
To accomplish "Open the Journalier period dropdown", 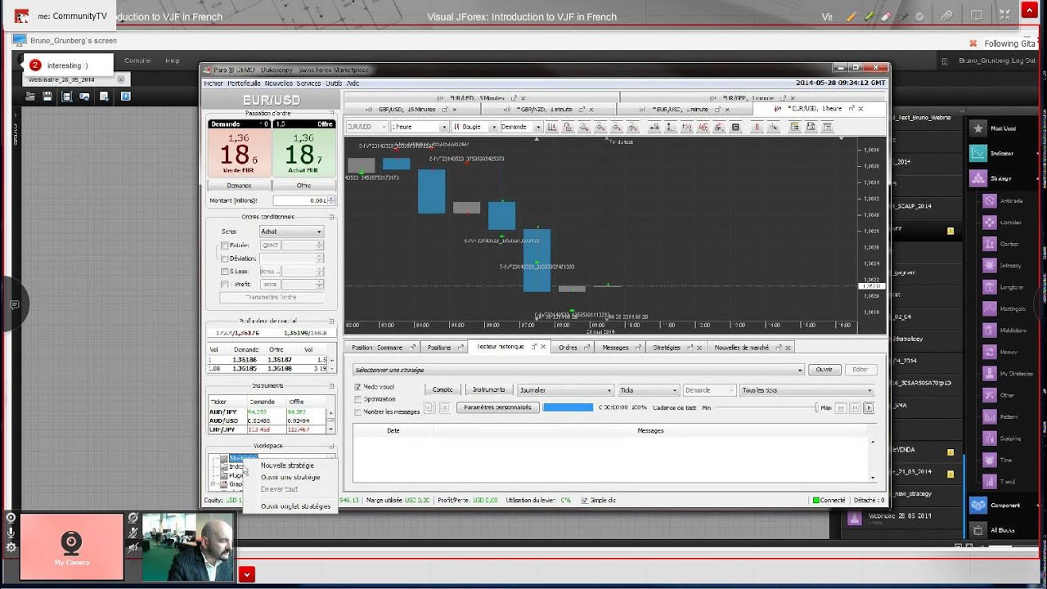I will pyautogui.click(x=566, y=390).
